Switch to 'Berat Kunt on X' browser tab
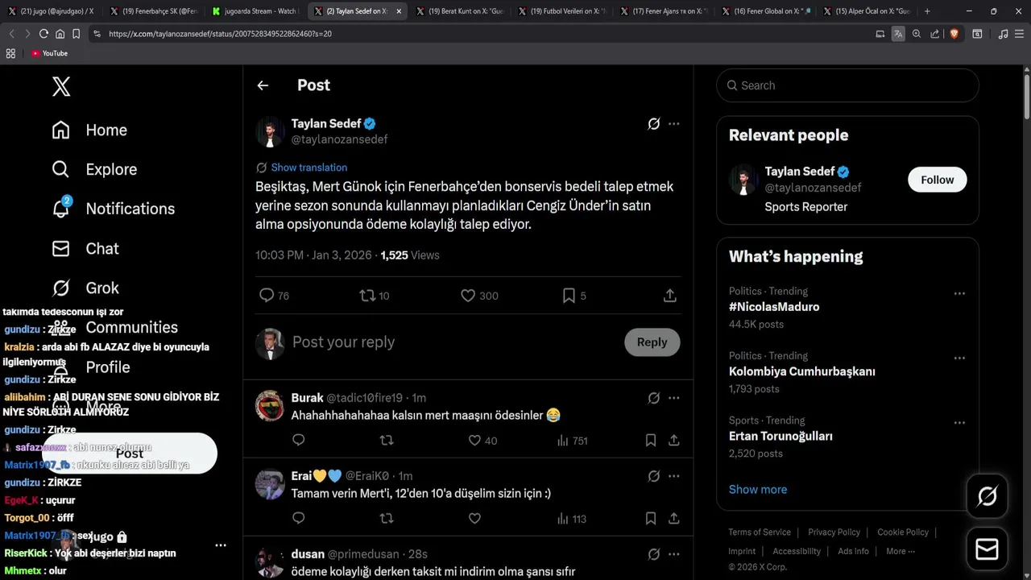Viewport: 1031px width, 580px height. (x=459, y=11)
